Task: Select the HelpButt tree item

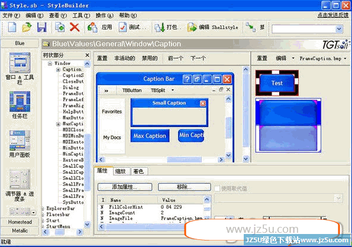Action: coord(73,112)
